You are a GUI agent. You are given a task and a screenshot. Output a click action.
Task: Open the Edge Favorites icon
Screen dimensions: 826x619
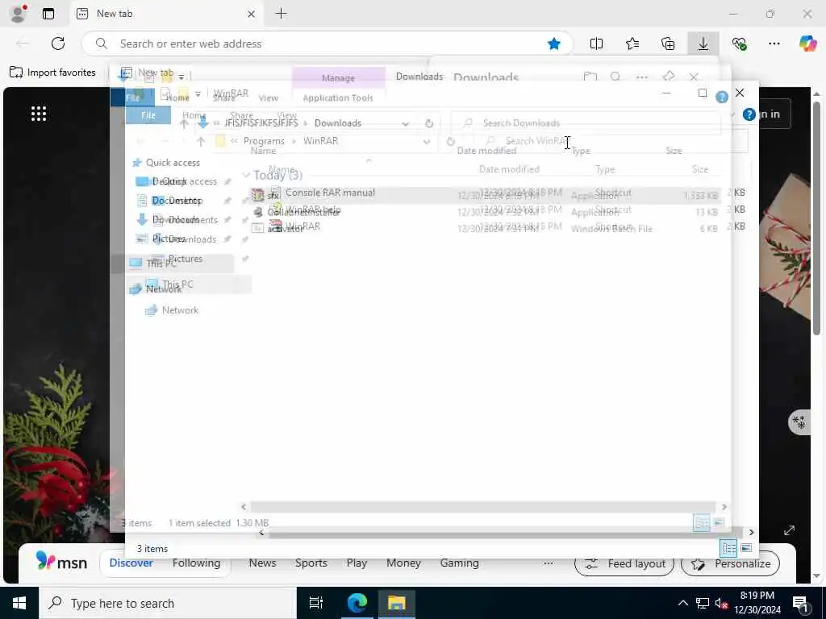[632, 44]
